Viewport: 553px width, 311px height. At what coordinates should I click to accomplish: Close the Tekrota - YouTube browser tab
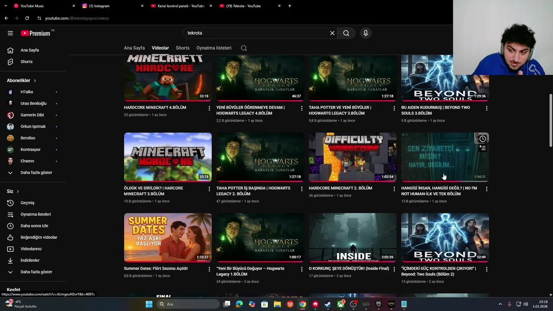click(280, 6)
